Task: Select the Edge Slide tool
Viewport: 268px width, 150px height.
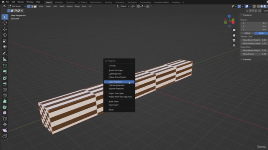Action: click(x=5, y=118)
